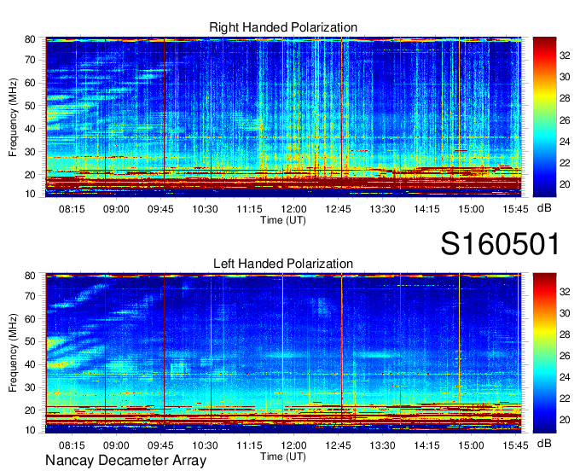This screenshot has height=471, width=580.
Task: Click the 60 frequency tick of Right Handed plot
Action: point(30,83)
